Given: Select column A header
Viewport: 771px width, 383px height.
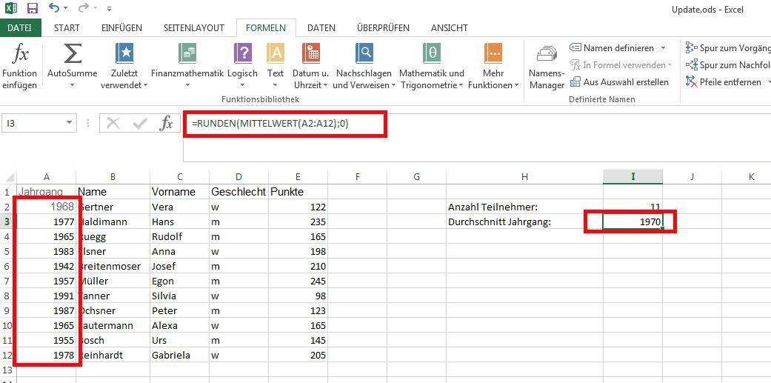Looking at the screenshot, I should [x=46, y=177].
